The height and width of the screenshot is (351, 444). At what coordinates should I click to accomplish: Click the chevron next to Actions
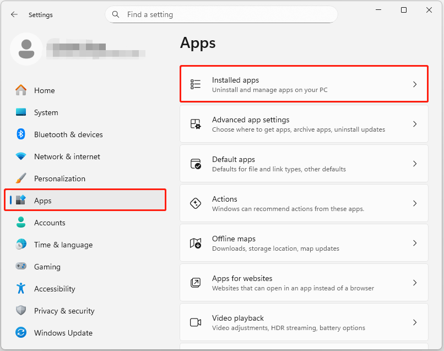point(415,203)
